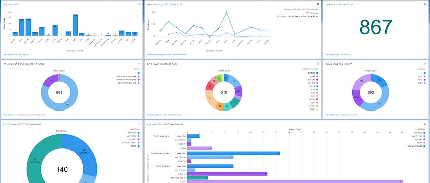The image size is (430, 183).
Task: Expand the 862 Language donut widget
Action: (425, 63)
